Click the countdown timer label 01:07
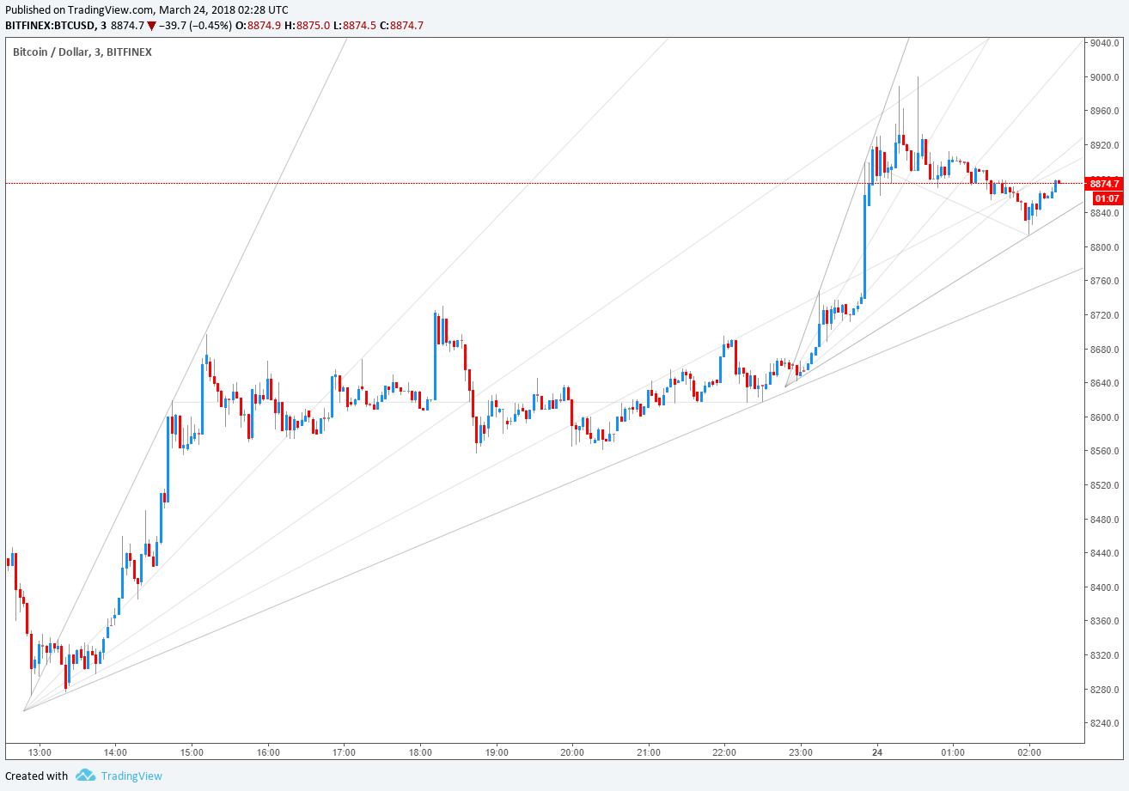Image resolution: width=1129 pixels, height=791 pixels. click(1108, 198)
